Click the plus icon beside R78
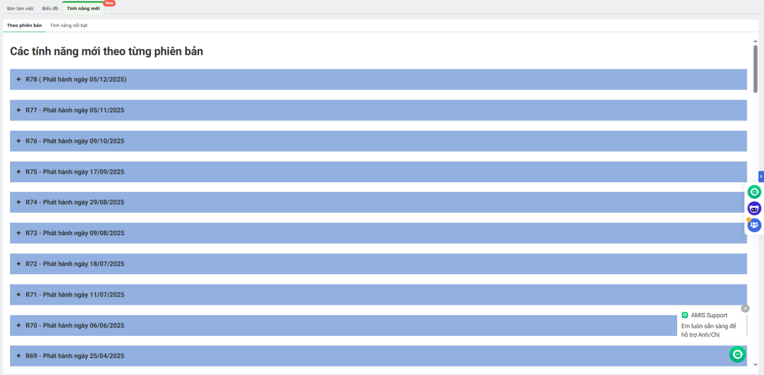Image resolution: width=764 pixels, height=375 pixels. 19,79
